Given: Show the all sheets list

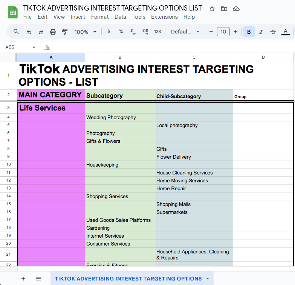Looking at the screenshot, I should (x=38, y=279).
